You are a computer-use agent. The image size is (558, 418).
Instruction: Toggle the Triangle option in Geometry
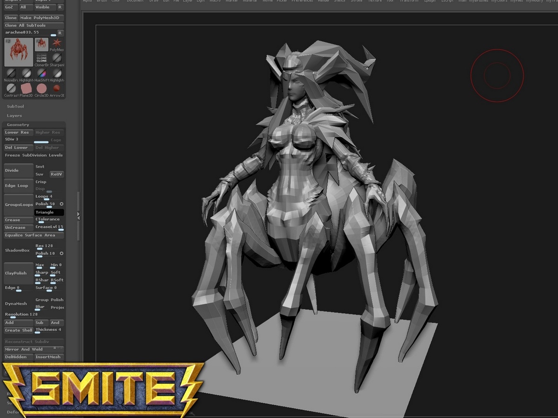(48, 212)
